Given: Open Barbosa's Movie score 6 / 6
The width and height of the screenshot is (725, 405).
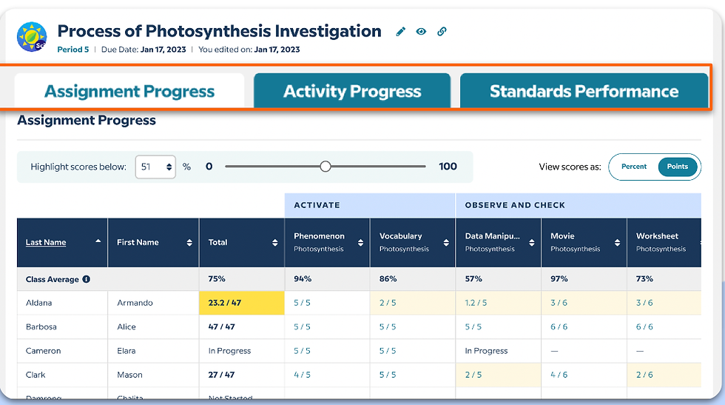Looking at the screenshot, I should click(559, 327).
